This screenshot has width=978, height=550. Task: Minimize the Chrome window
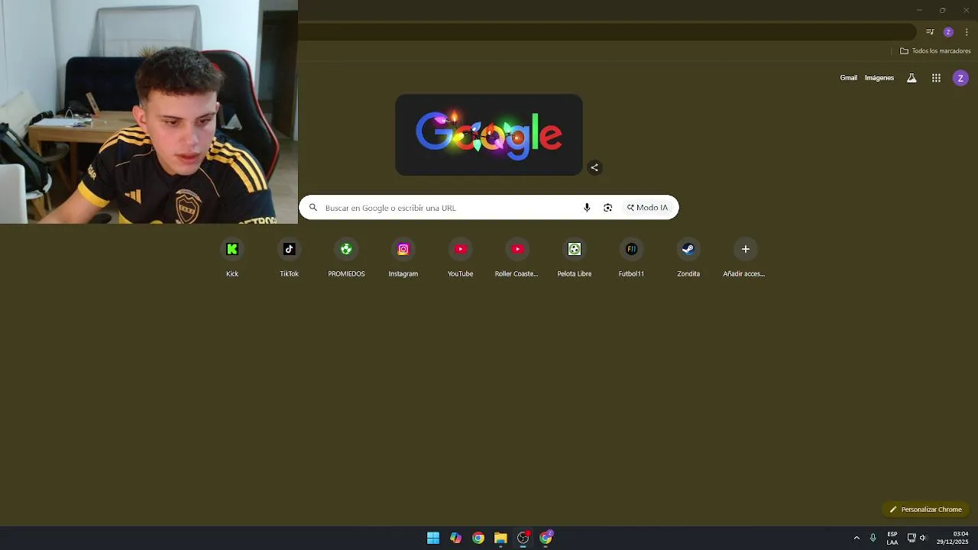point(919,10)
